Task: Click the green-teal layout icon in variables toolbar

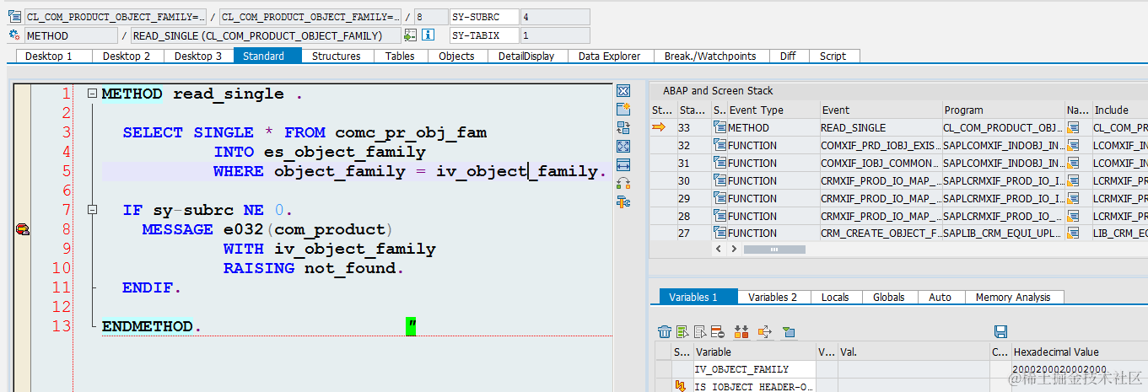Action: point(789,331)
